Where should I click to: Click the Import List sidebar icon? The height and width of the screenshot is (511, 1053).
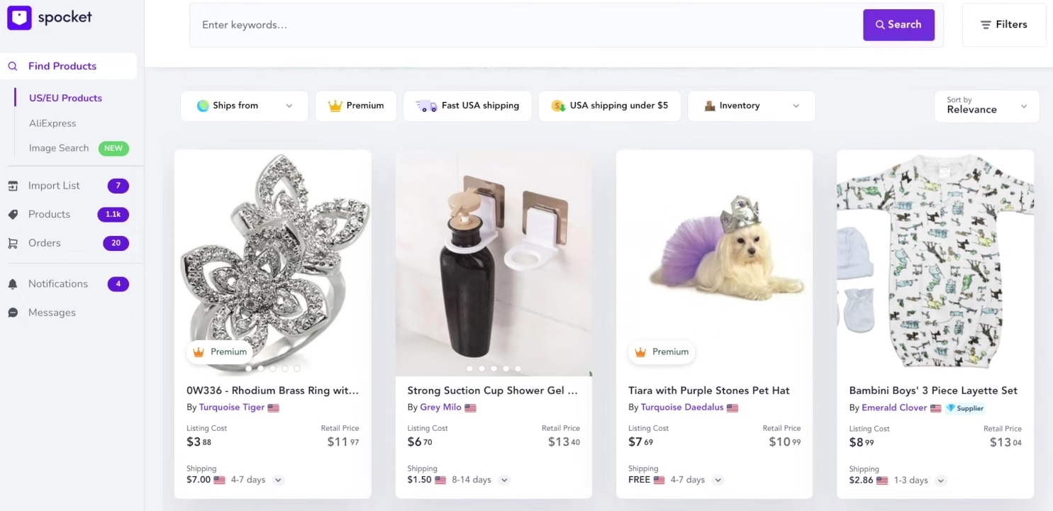[x=13, y=186]
